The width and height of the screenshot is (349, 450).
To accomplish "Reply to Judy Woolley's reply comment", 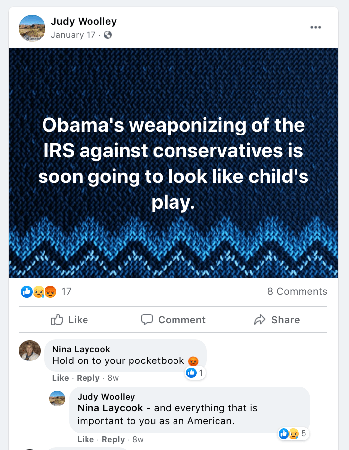I will point(113,439).
